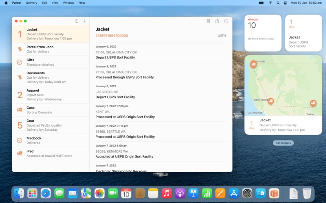Image resolution: width=326 pixels, height=203 pixels.
Task: Click the Wi-Fi status icon
Action: (x=270, y=3)
